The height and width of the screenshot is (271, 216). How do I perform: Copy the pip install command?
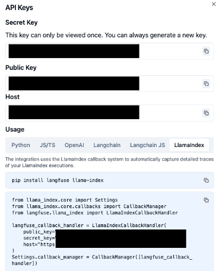tap(207, 180)
